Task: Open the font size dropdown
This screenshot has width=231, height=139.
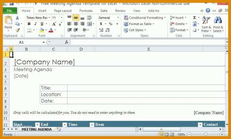Action: click(61, 18)
